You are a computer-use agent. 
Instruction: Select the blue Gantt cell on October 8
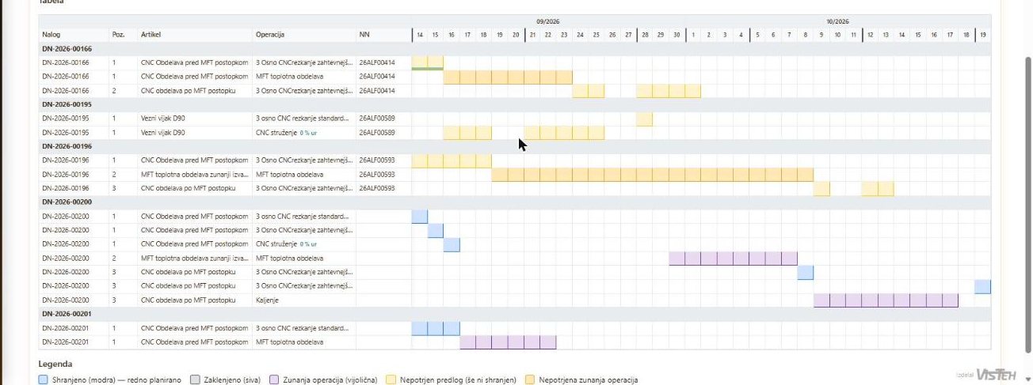pos(806,273)
